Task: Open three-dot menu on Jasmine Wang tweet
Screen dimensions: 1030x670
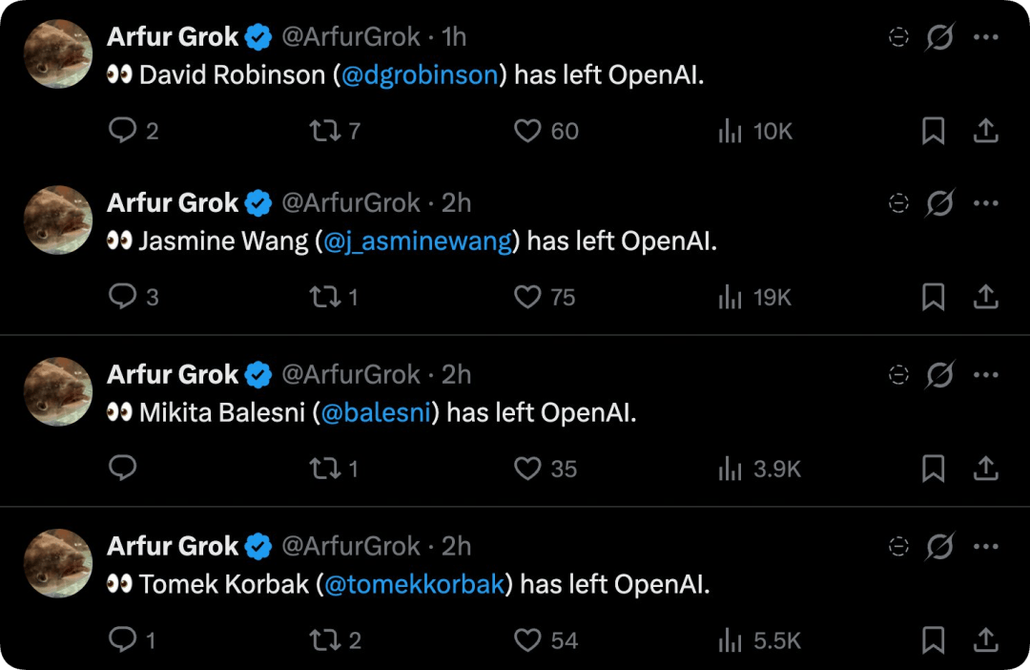Action: [x=985, y=203]
